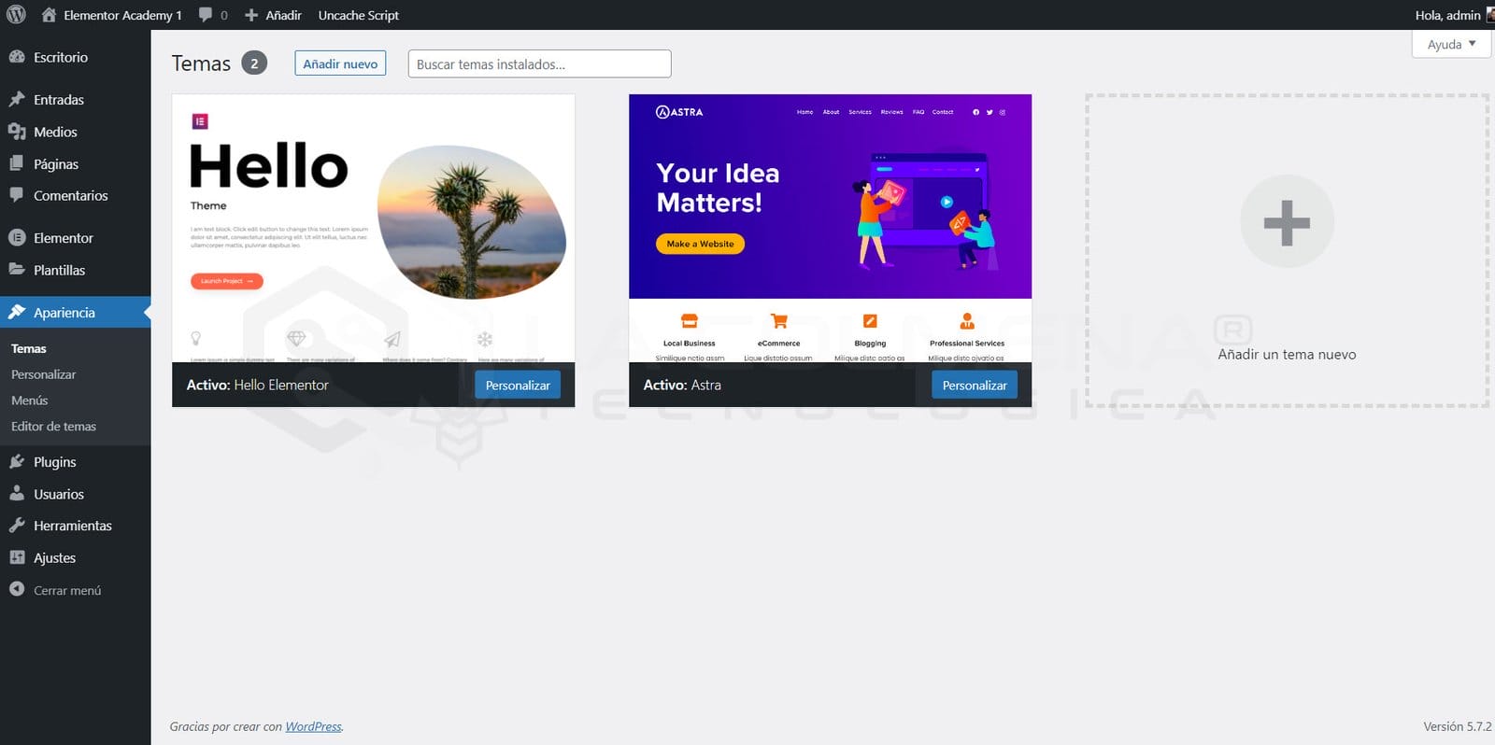Viewport: 1495px width, 745px height.
Task: Focus the Buscar temas instalados search field
Action: [x=539, y=63]
